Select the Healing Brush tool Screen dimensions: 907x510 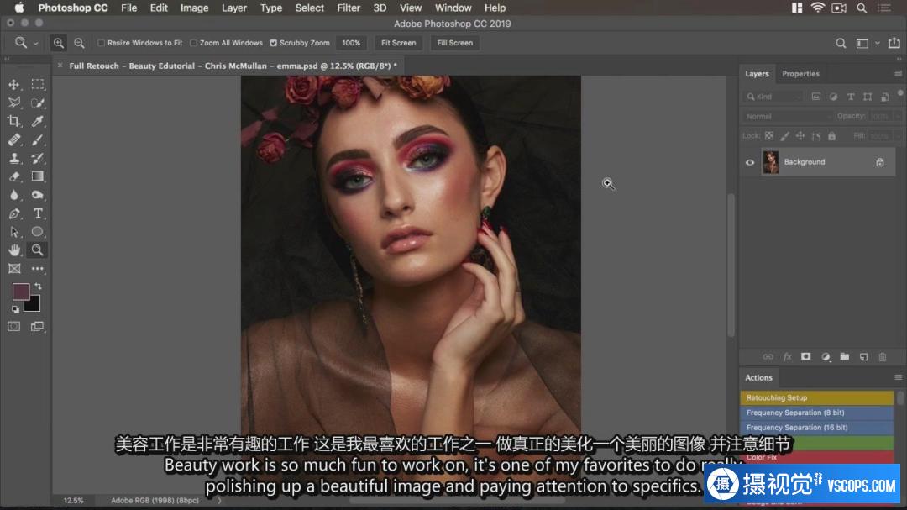[14, 140]
